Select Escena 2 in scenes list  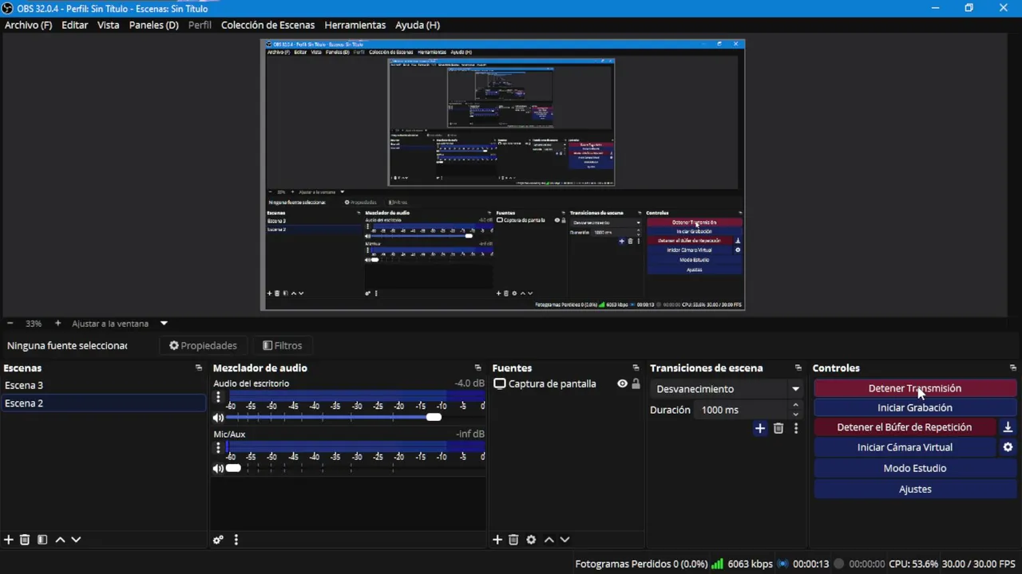coord(103,403)
